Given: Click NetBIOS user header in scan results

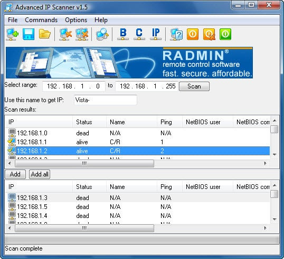Looking at the screenshot, I should [x=207, y=122].
